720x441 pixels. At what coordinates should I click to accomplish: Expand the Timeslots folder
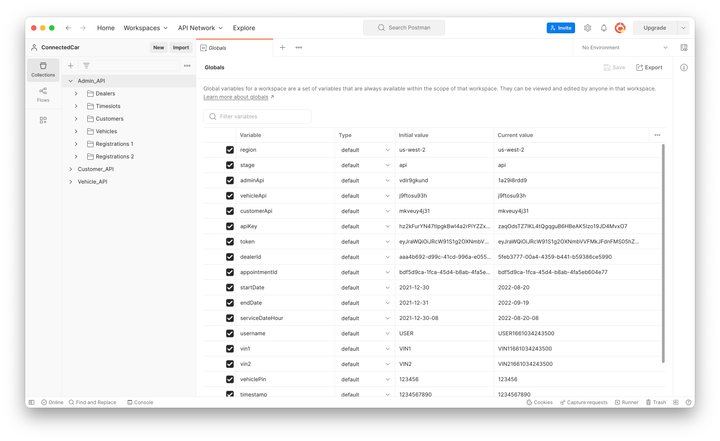[76, 106]
